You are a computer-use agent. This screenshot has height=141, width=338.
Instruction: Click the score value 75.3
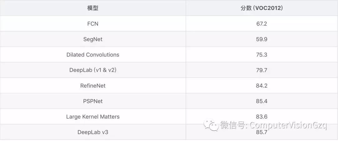pyautogui.click(x=261, y=55)
